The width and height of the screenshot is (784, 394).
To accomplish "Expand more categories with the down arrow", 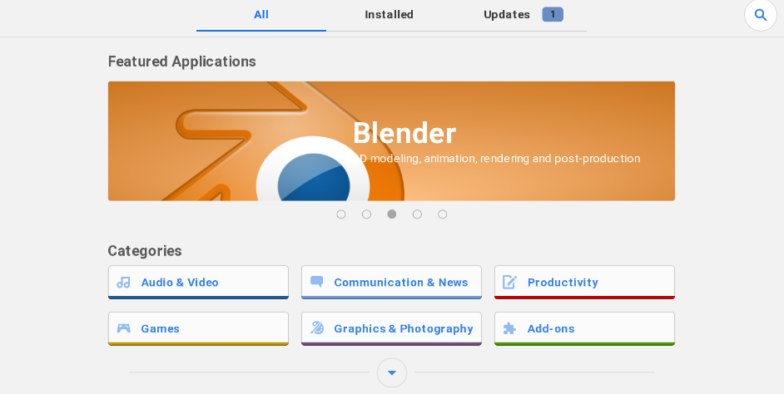I will [x=392, y=372].
